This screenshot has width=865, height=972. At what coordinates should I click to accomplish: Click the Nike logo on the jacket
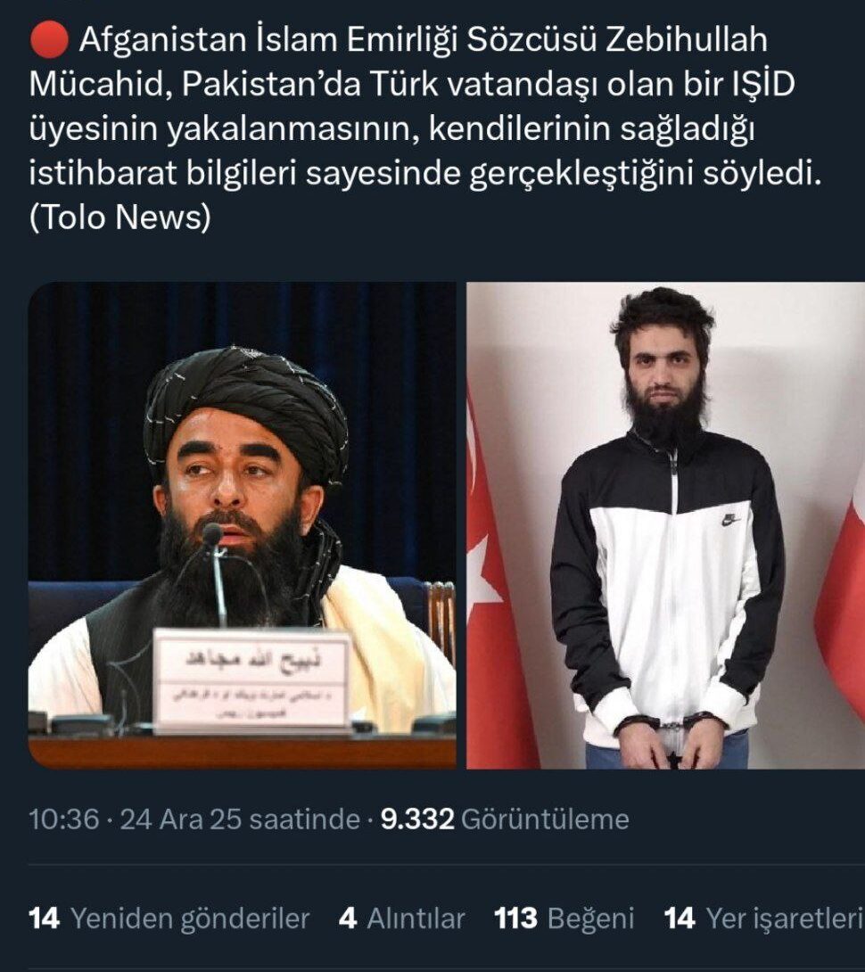[x=731, y=519]
